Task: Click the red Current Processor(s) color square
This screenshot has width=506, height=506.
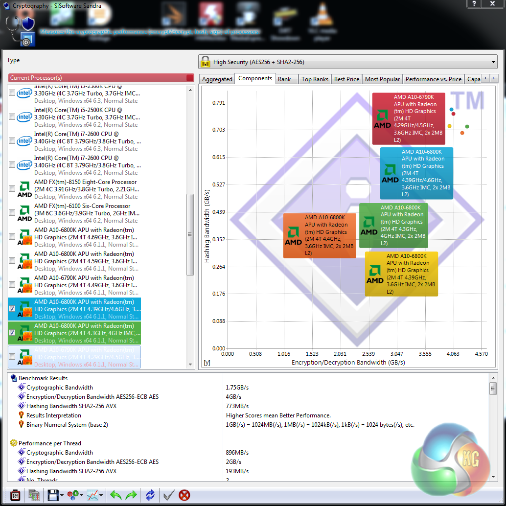Action: tap(190, 78)
